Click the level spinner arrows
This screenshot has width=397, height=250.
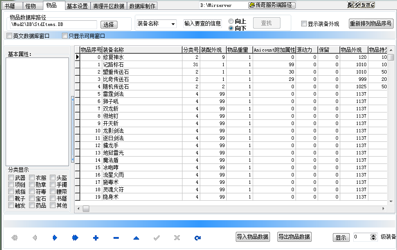pyautogui.click(x=373, y=237)
